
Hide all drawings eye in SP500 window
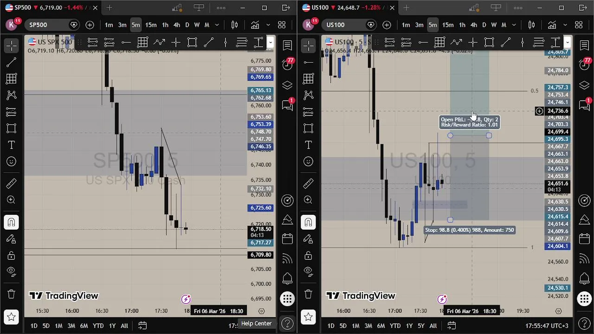coord(12,272)
